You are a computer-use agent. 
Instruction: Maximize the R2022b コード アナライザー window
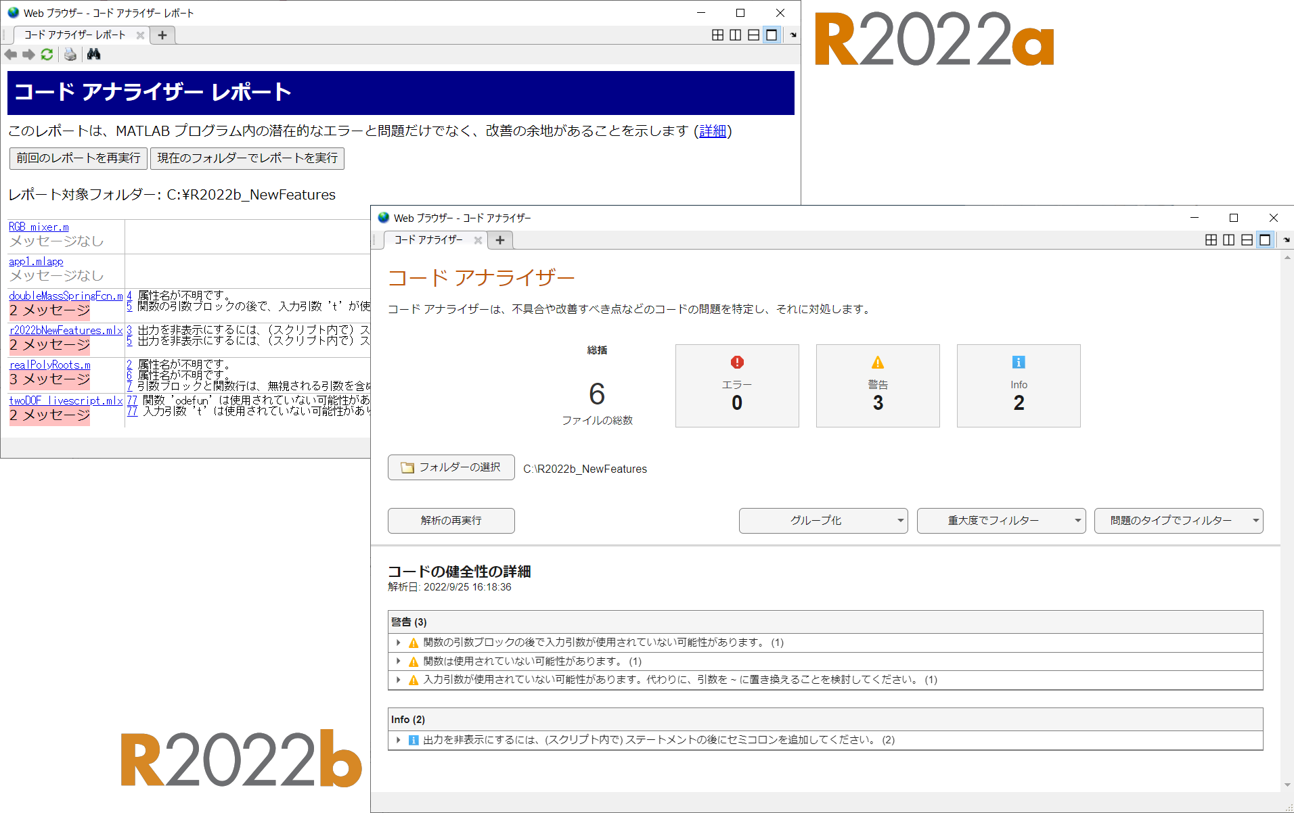(1234, 218)
